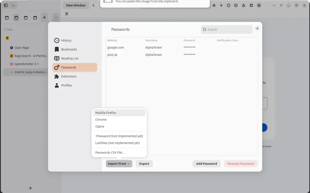This screenshot has width=310, height=193.
Task: Expand the workspace chevron next to plus button
Action: click(56, 17)
